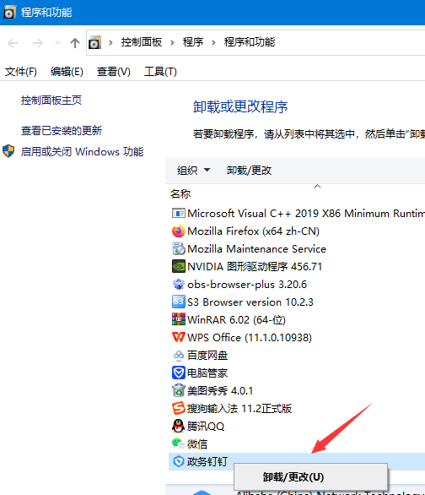The width and height of the screenshot is (425, 495).
Task: Open the 编辑(E) menu
Action: (67, 72)
